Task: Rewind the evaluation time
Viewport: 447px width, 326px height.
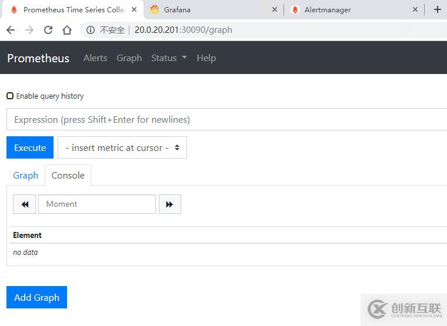Action: tap(25, 204)
